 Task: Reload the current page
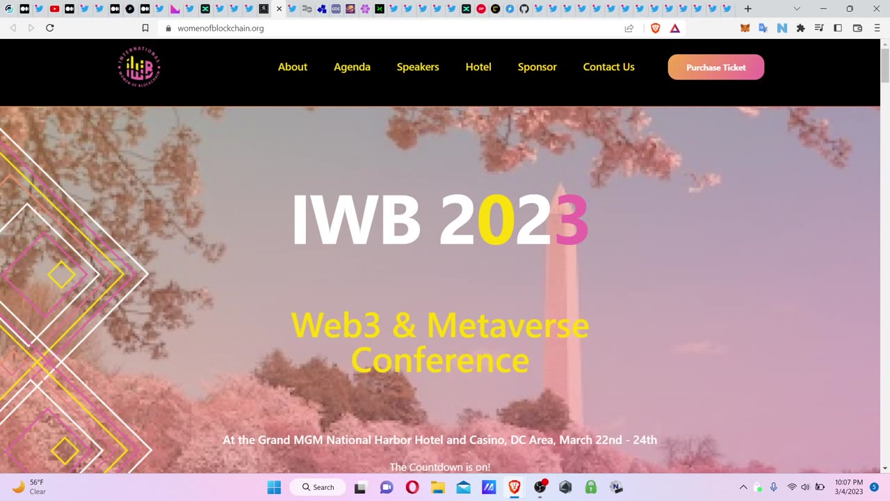click(x=49, y=28)
